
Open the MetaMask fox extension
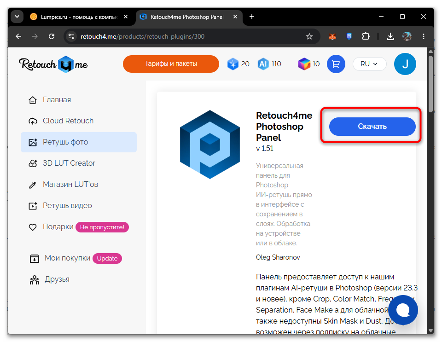pos(332,36)
